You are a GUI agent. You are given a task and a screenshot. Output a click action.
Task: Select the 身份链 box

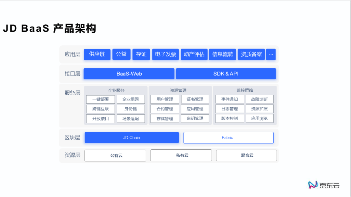click(x=131, y=109)
